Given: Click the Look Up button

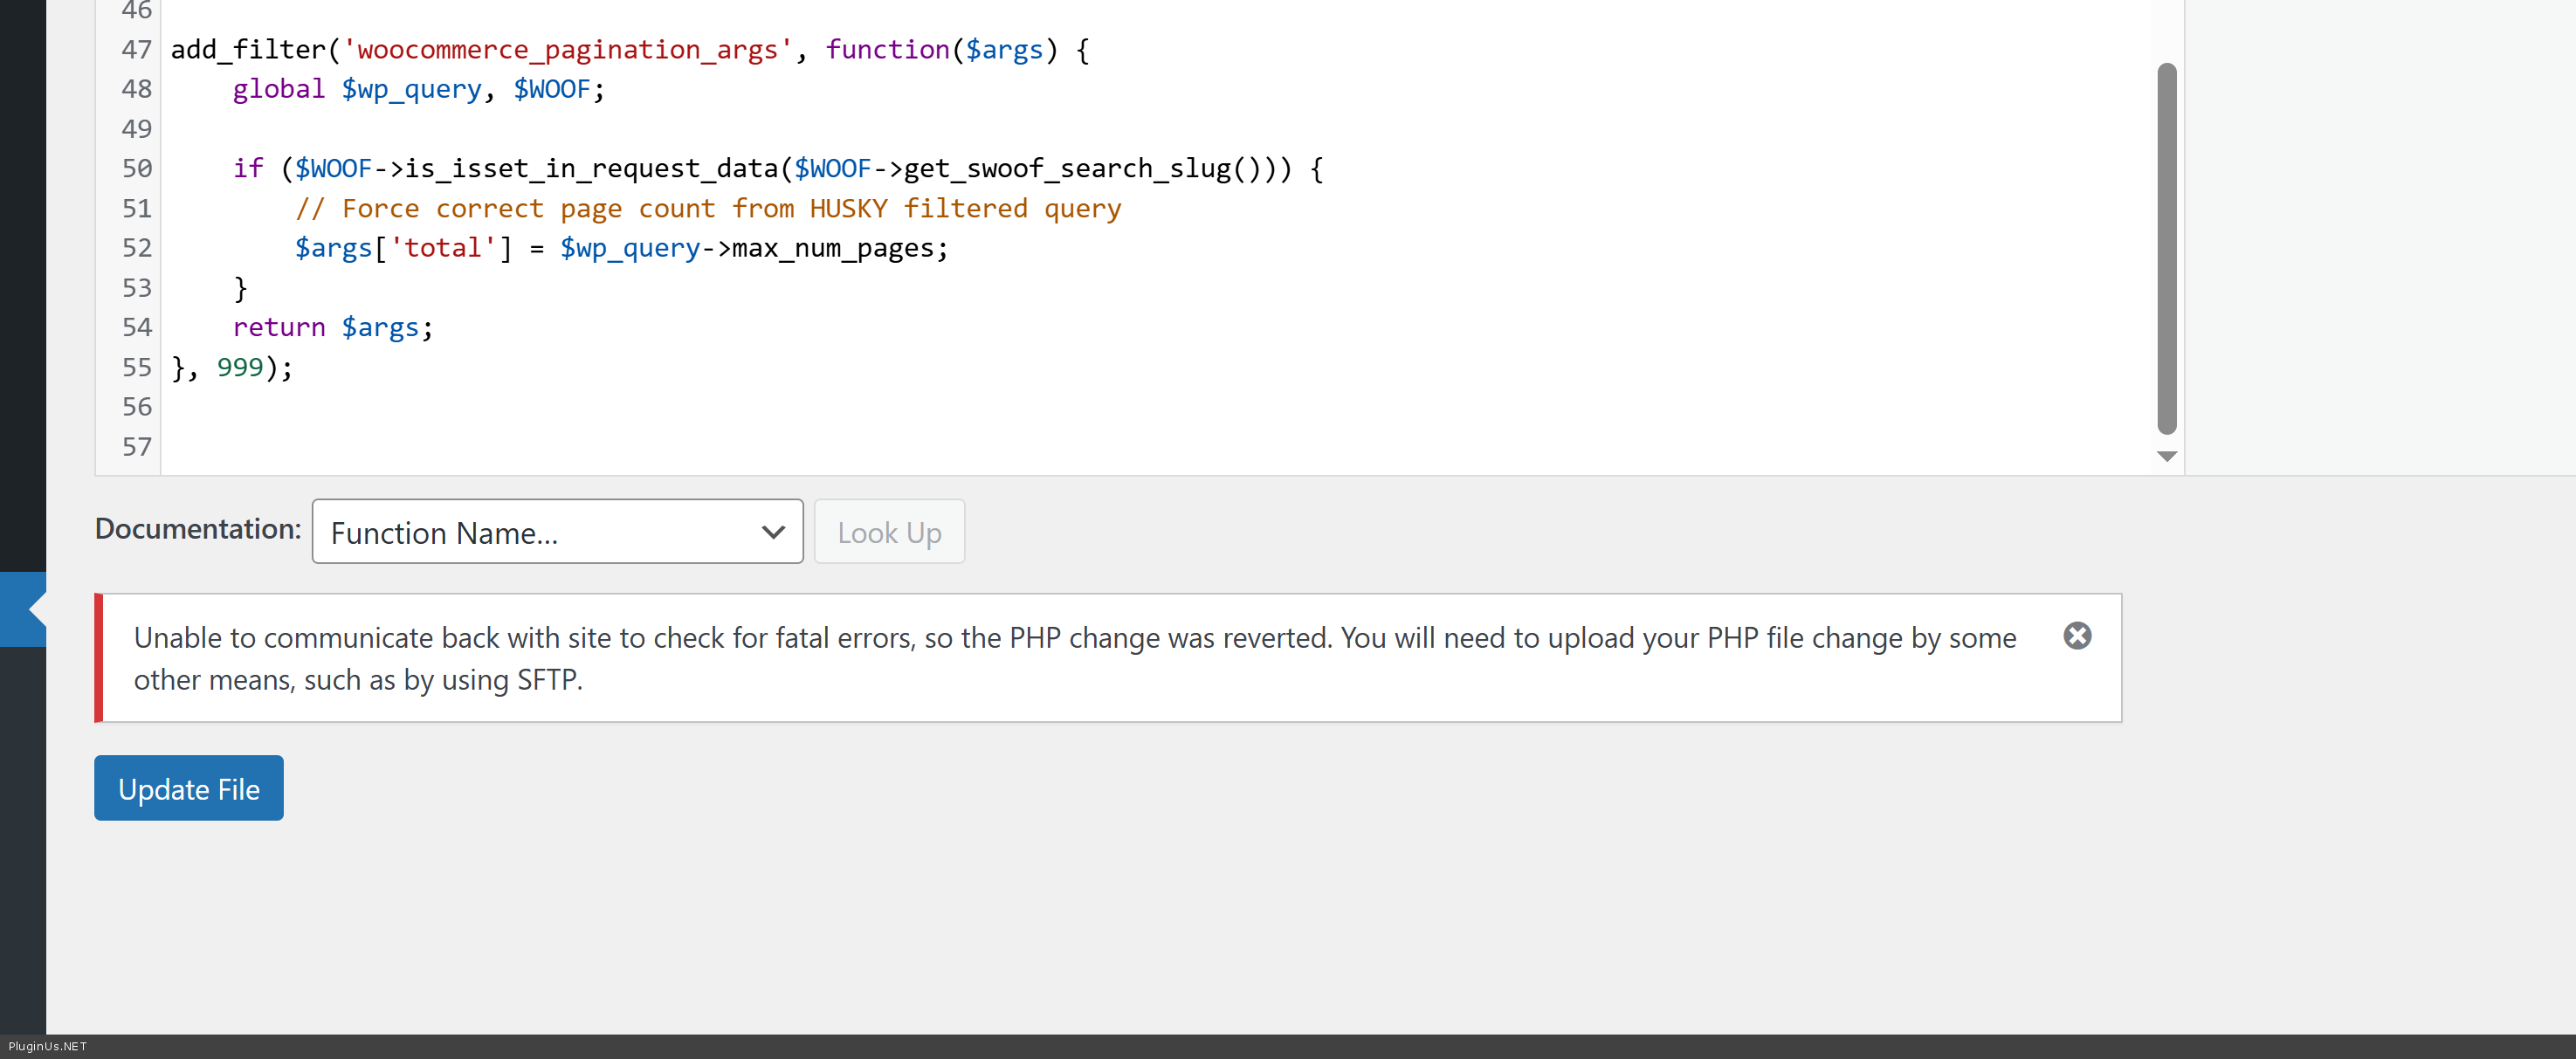Looking at the screenshot, I should [888, 532].
